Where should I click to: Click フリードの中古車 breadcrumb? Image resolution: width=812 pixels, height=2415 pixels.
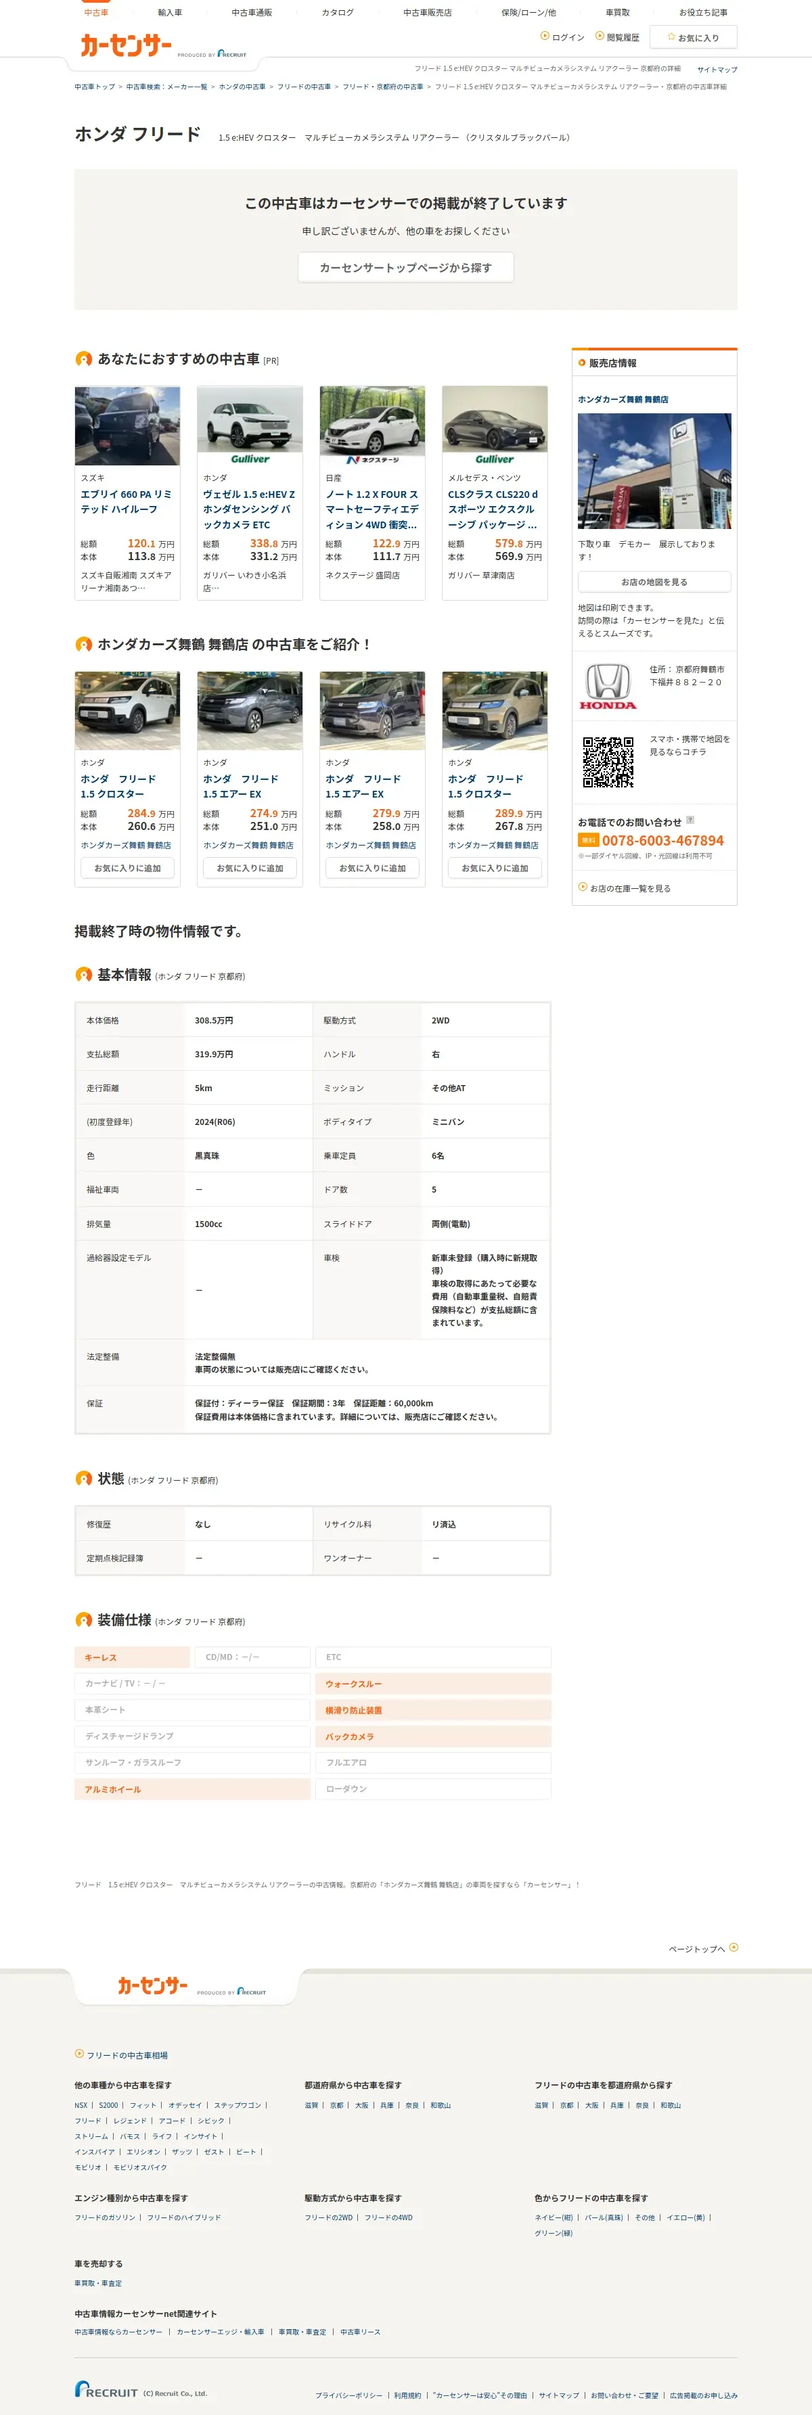pos(304,87)
